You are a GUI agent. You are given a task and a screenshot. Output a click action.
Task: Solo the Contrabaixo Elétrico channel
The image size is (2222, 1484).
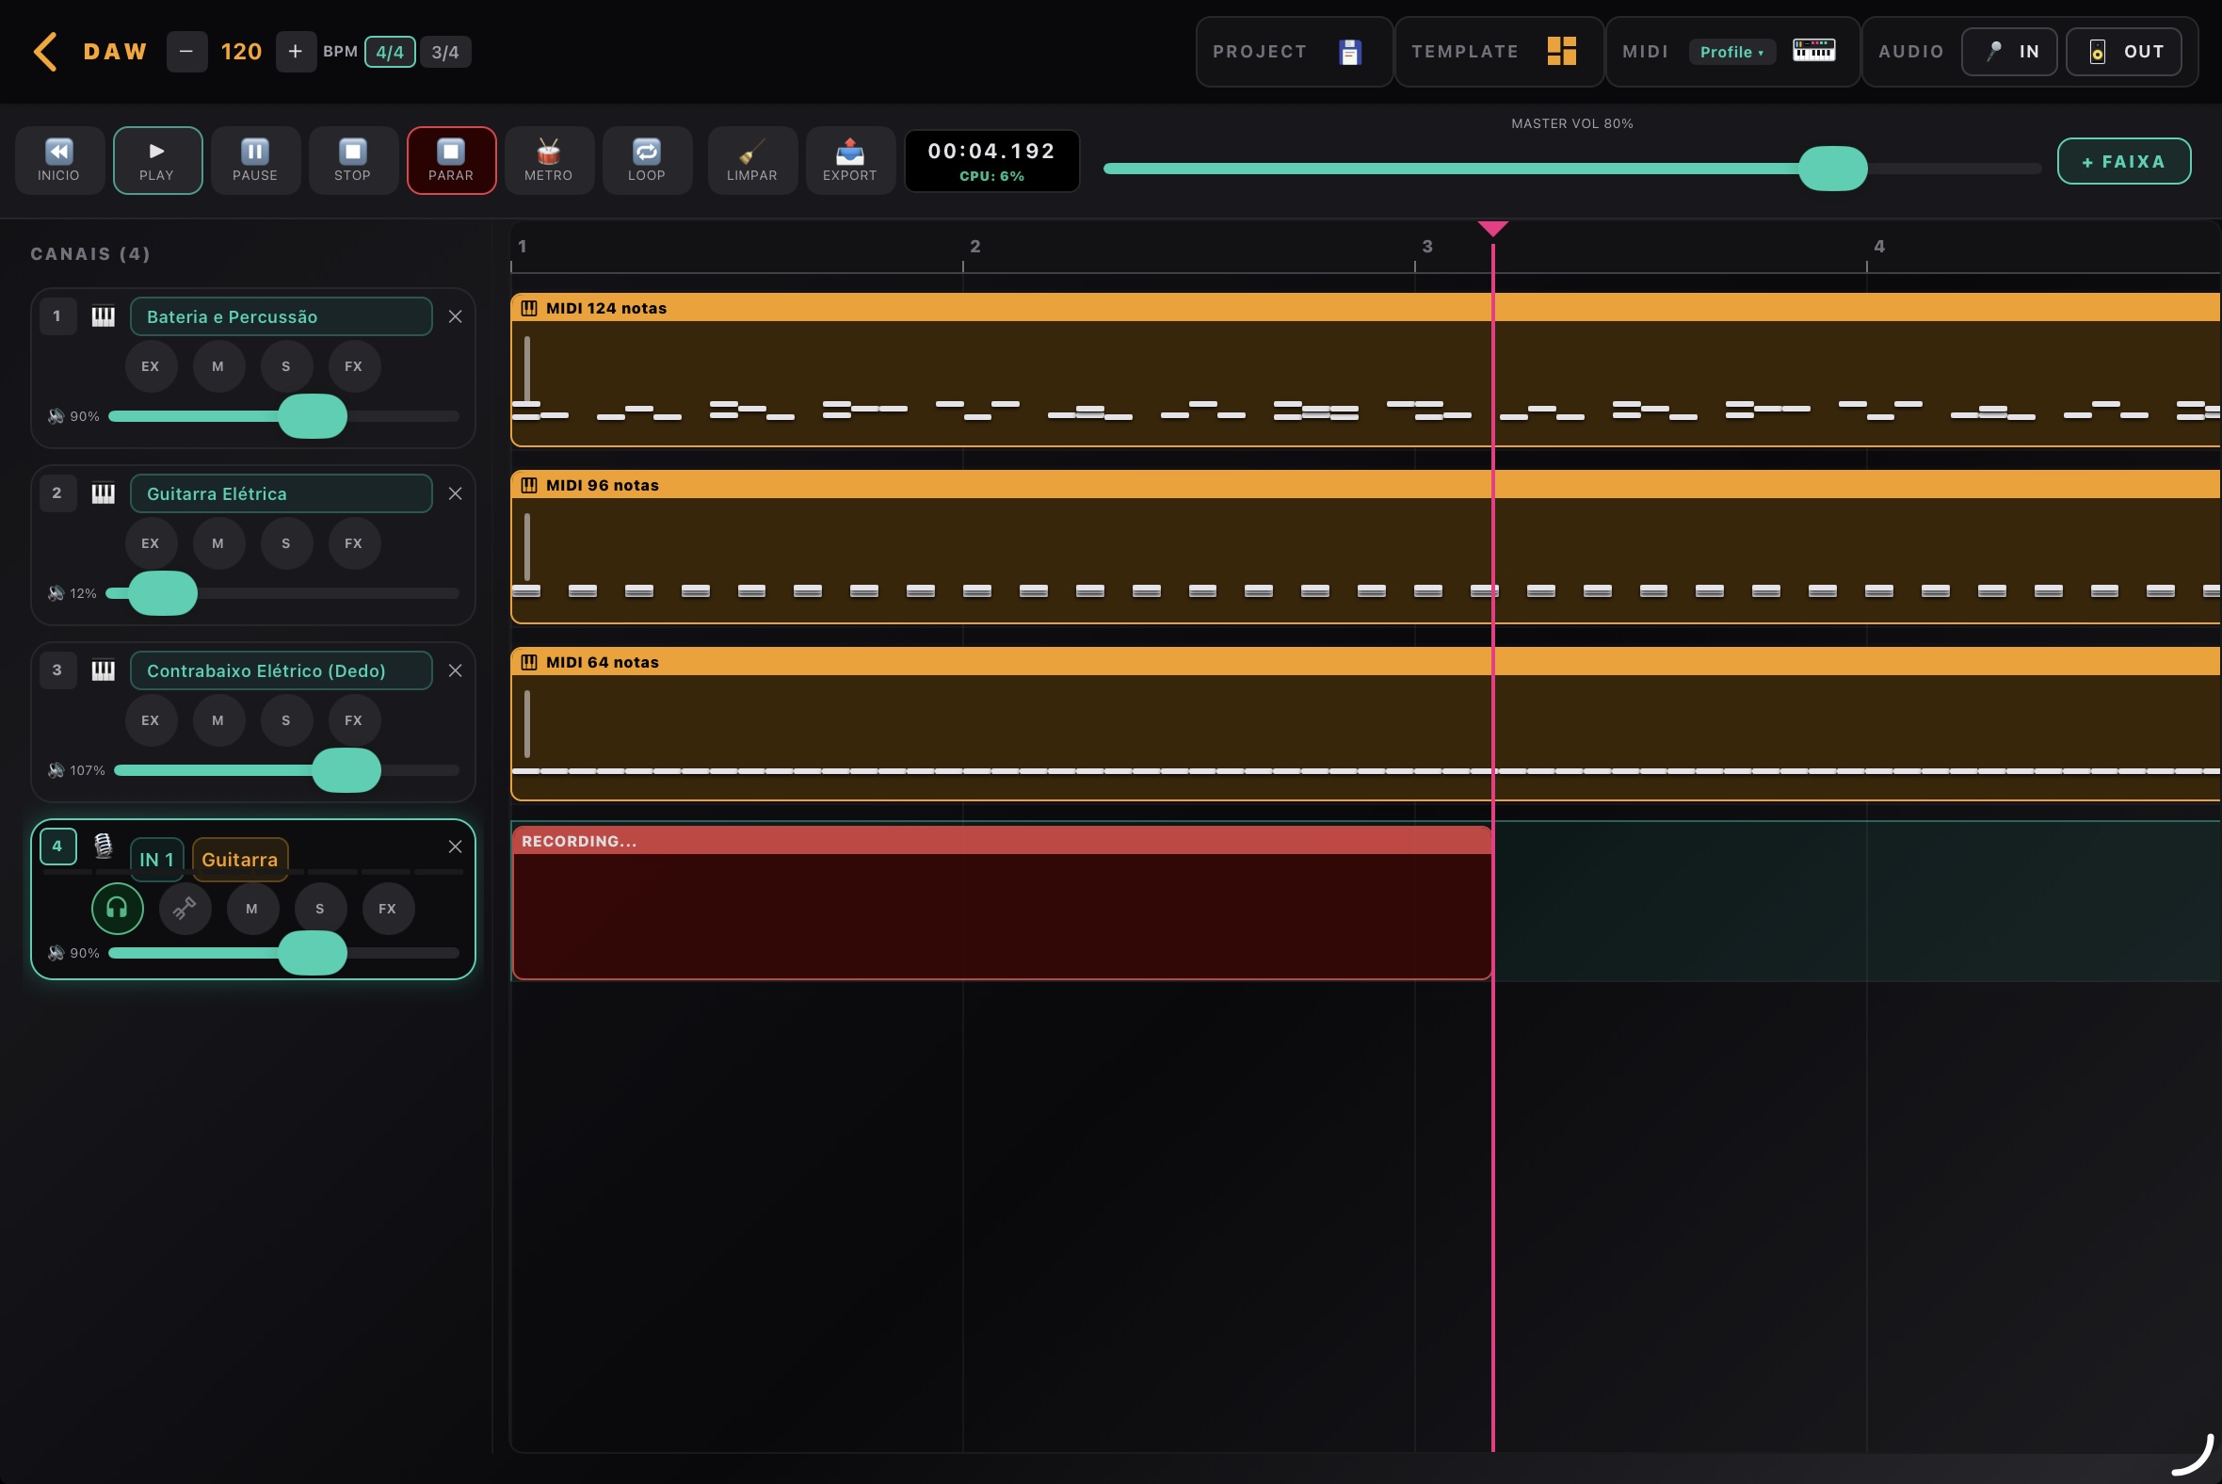(286, 720)
